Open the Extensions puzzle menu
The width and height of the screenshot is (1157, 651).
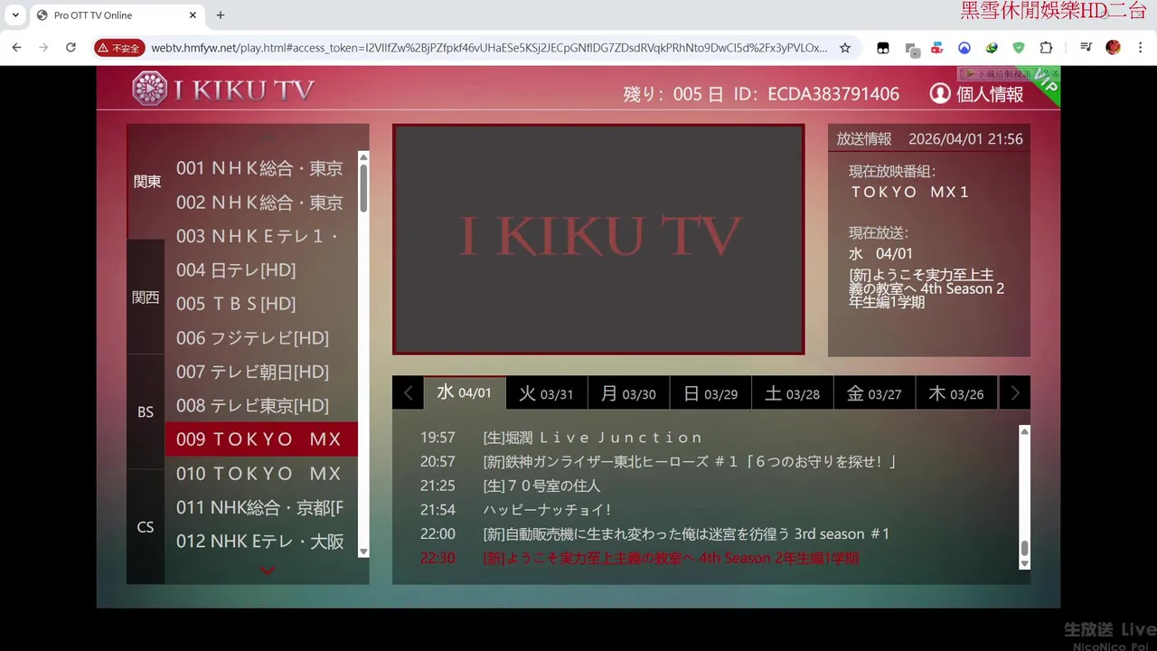tap(1047, 48)
